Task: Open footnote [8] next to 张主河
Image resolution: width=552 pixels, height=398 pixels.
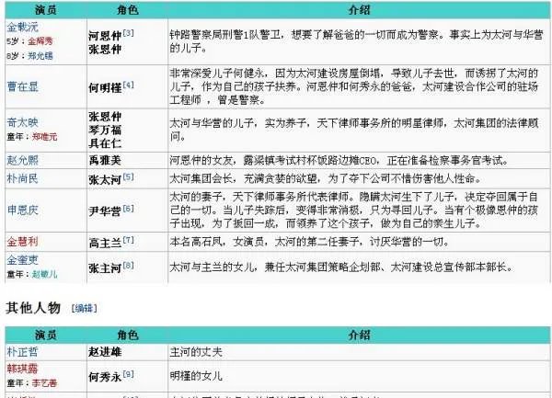Action: (x=128, y=266)
